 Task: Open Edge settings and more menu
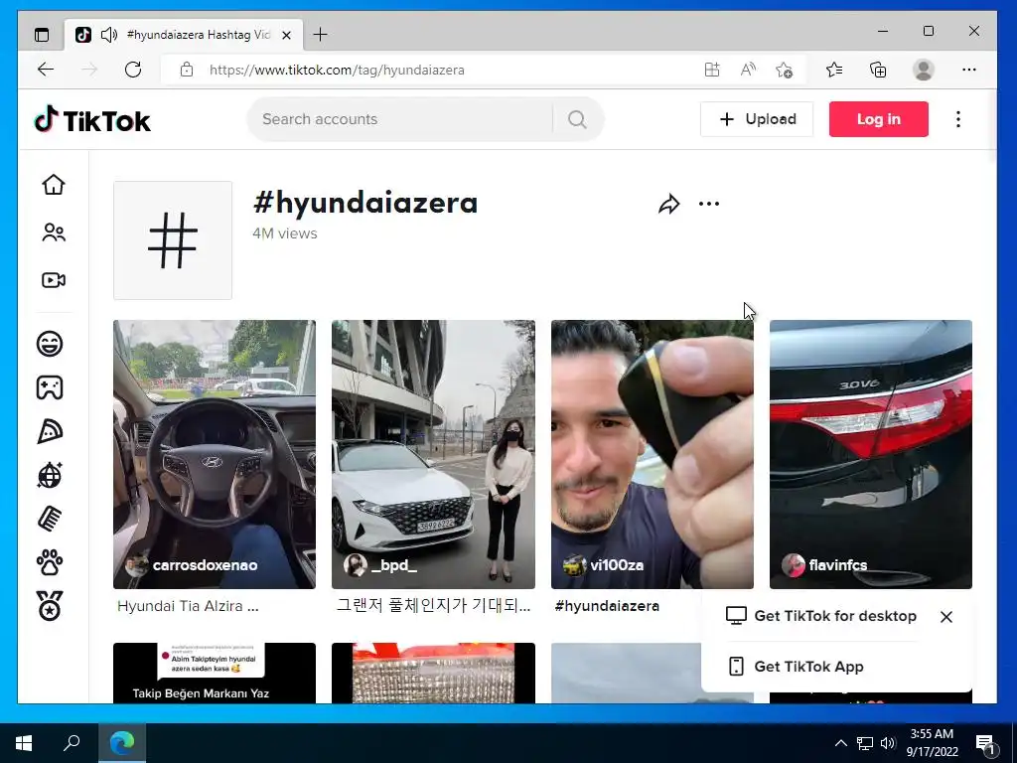(969, 70)
